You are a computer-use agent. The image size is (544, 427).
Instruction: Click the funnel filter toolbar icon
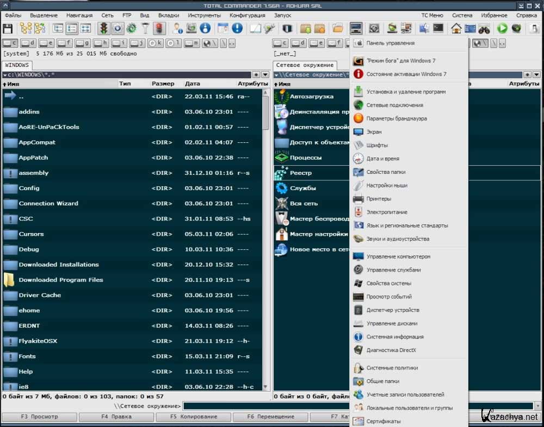click(x=145, y=28)
